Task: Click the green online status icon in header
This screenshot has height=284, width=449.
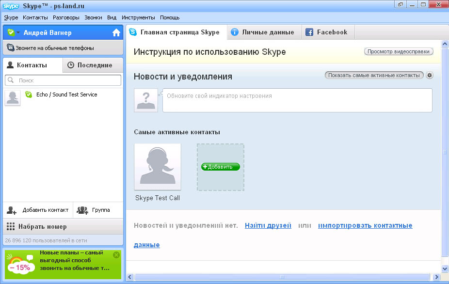Action: [x=11, y=32]
